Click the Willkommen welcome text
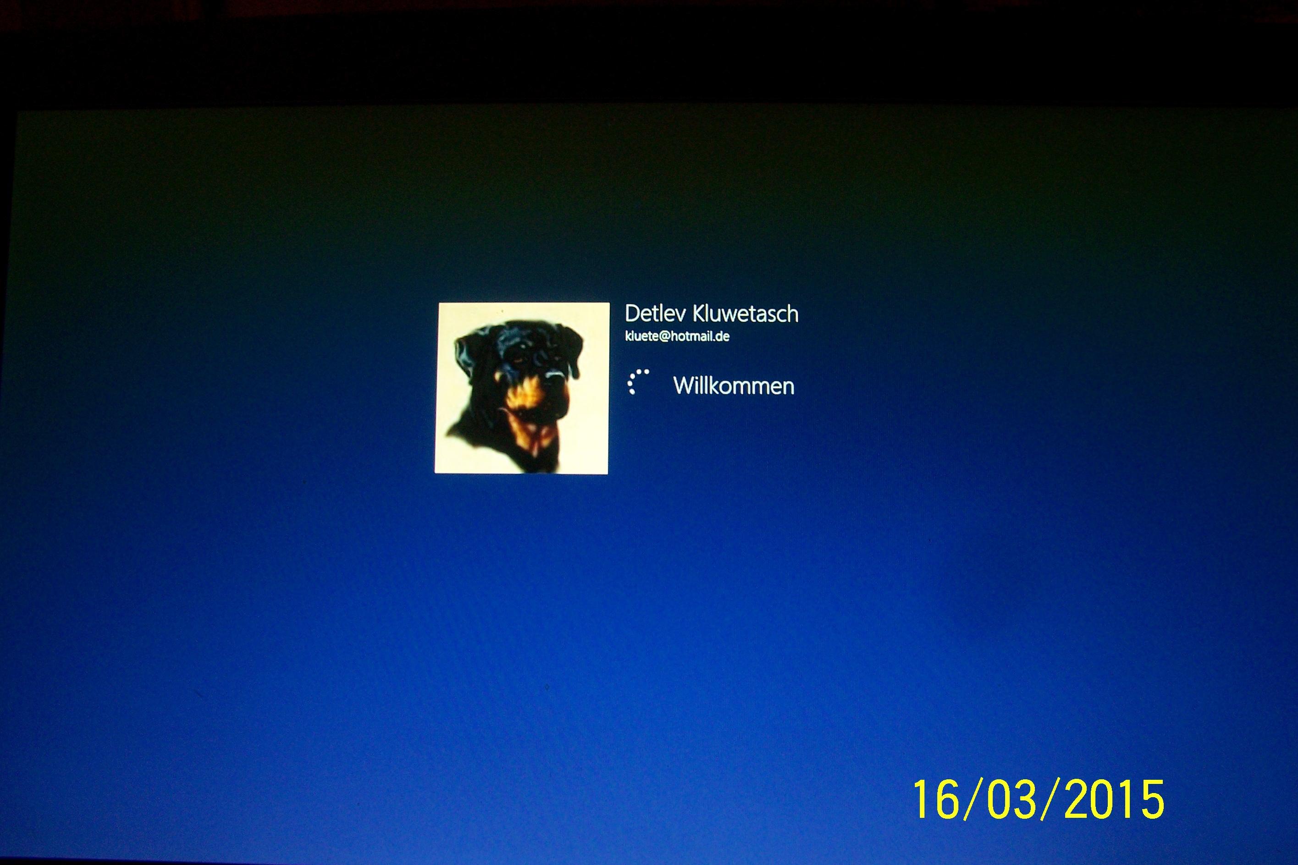 coord(733,386)
